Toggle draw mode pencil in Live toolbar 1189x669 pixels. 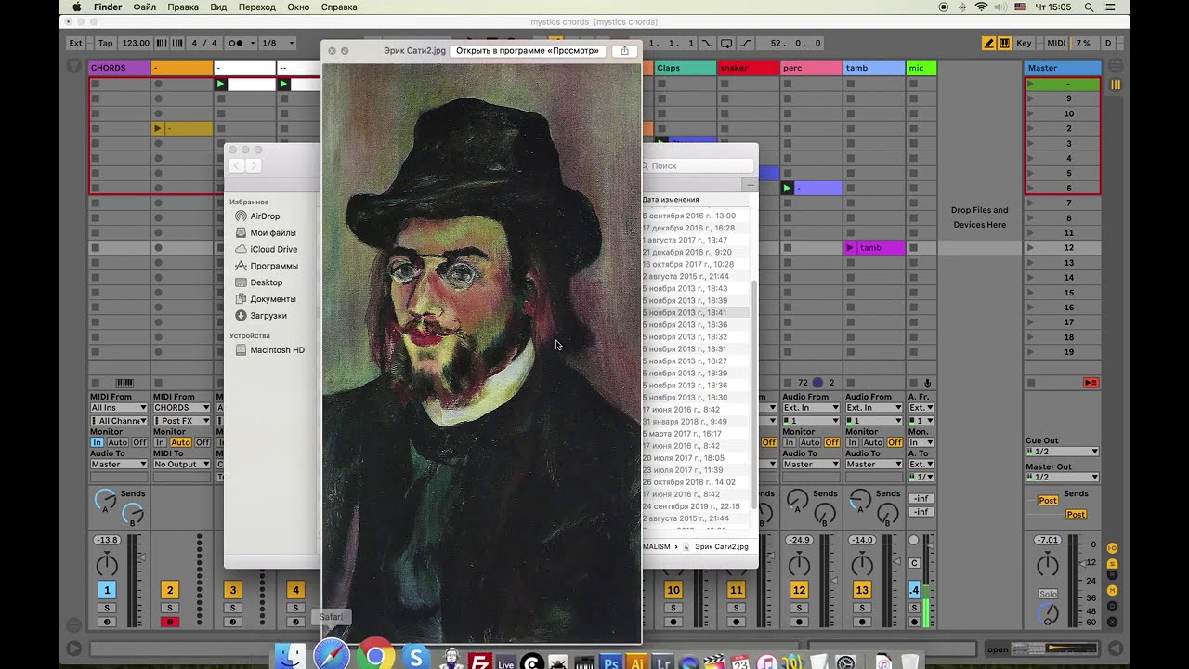(x=989, y=43)
